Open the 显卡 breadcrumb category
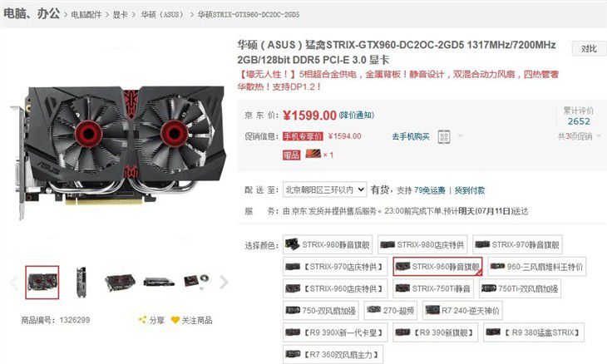607x364 pixels. [120, 15]
